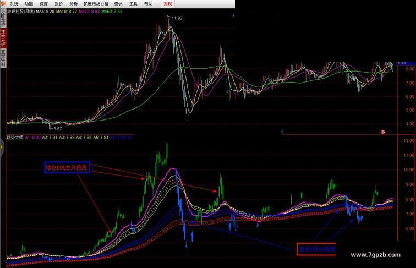416x268 pixels.
Task: Open the 深度 menu
Action: pyautogui.click(x=44, y=4)
